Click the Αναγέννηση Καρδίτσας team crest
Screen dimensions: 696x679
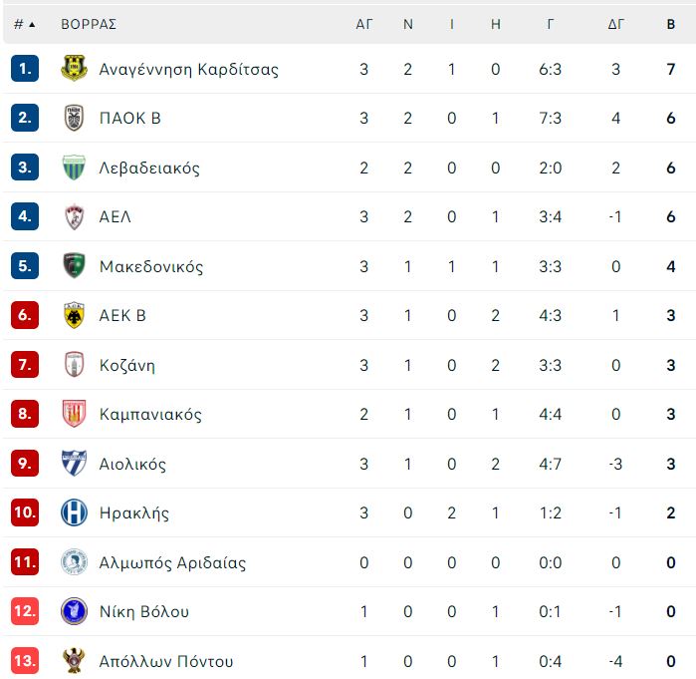click(74, 68)
